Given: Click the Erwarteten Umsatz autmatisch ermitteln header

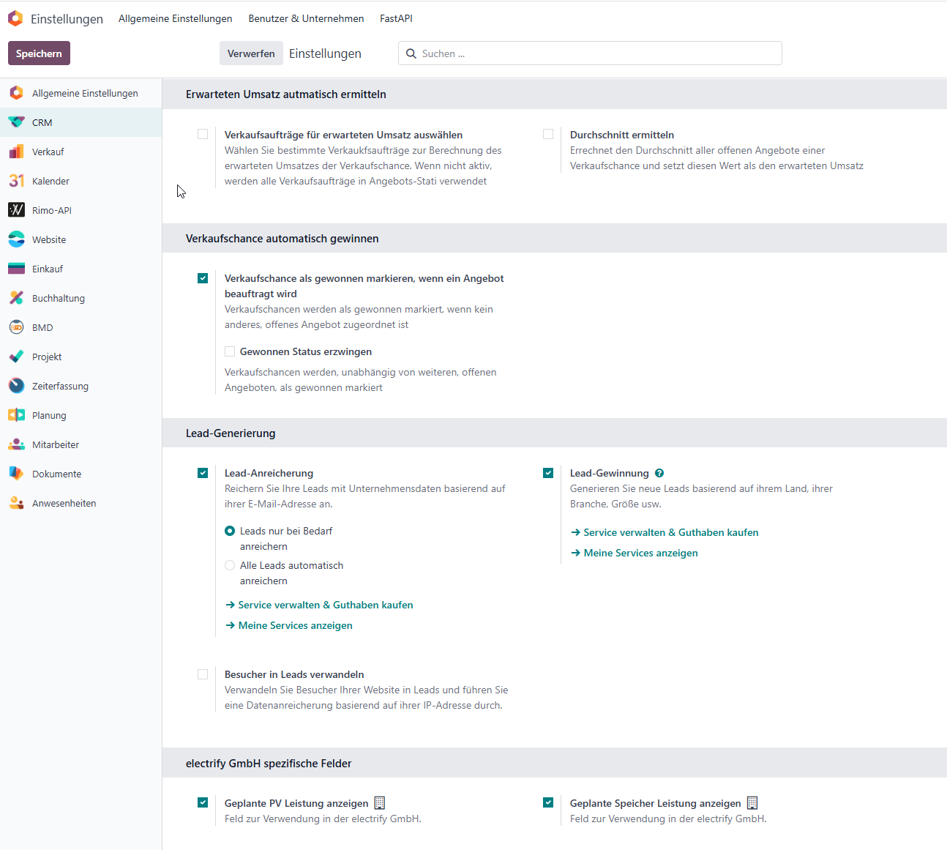Looking at the screenshot, I should 286,94.
